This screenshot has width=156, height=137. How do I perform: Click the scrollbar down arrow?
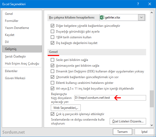tap(152, 125)
